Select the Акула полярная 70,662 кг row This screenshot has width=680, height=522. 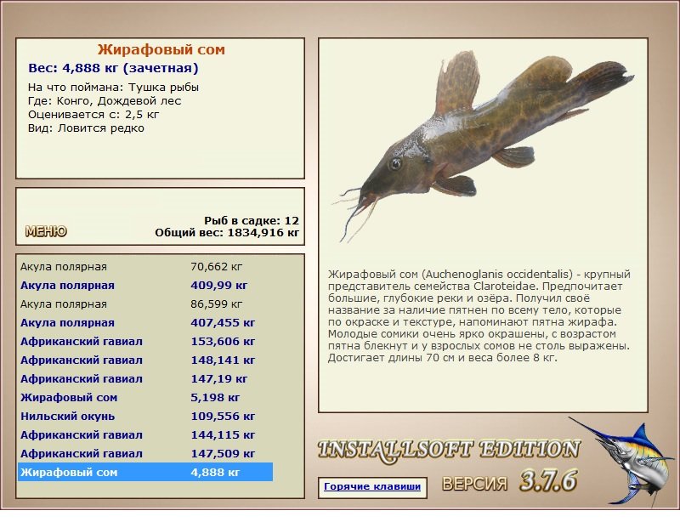145,266
